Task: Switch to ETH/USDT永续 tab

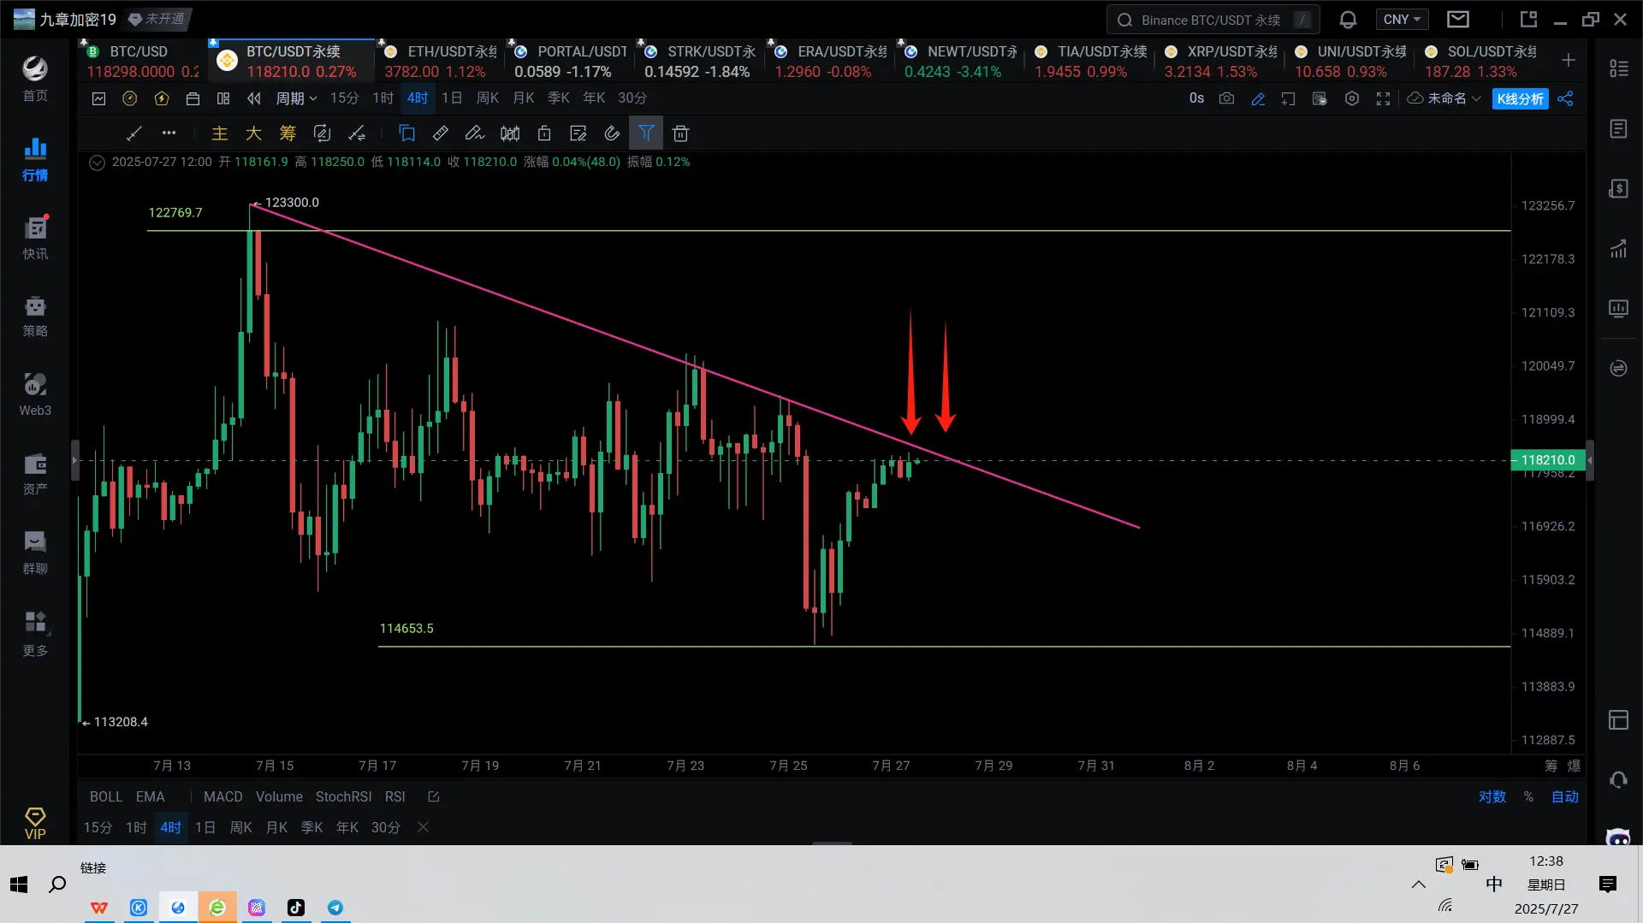Action: point(441,61)
